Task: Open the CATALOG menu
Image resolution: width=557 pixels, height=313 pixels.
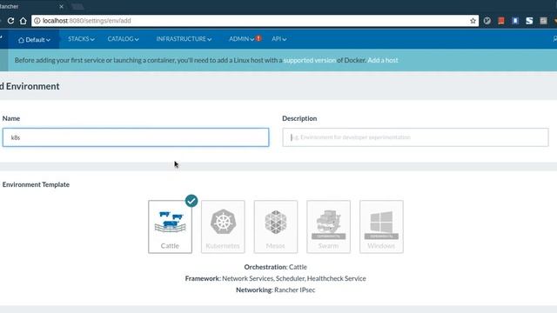Action: coord(123,39)
